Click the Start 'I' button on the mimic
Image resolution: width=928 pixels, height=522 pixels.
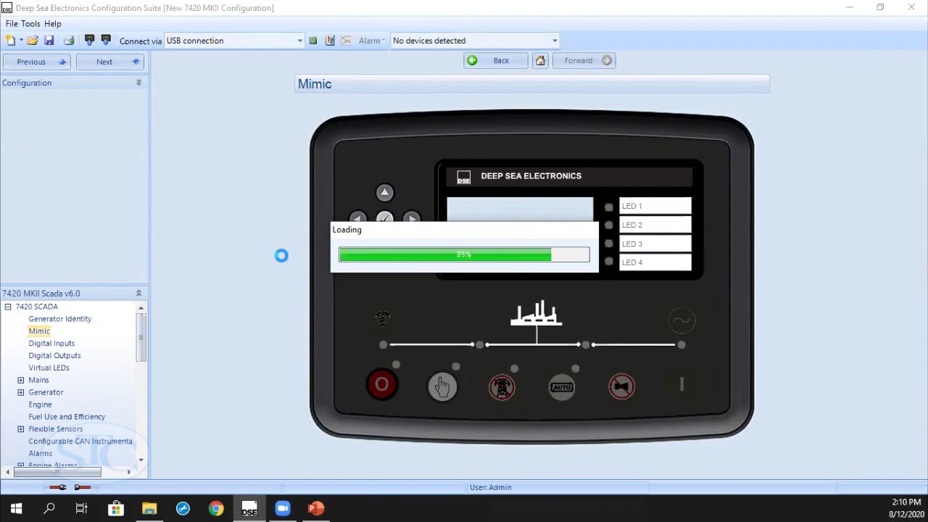point(681,385)
